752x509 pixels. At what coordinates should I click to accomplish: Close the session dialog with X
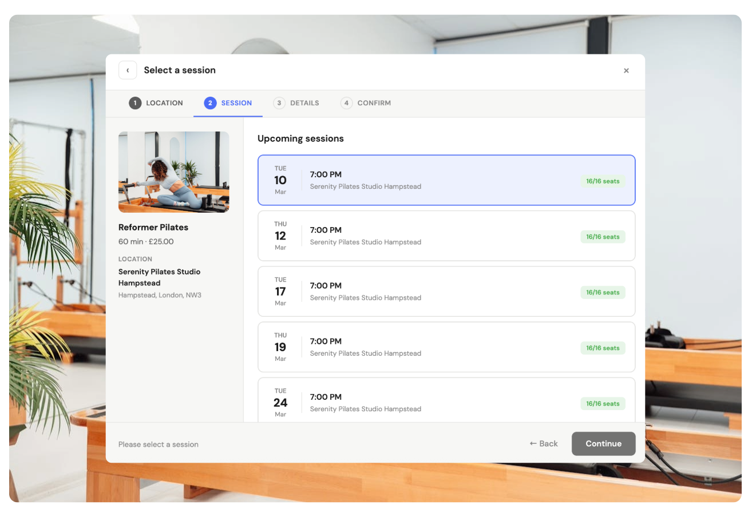click(x=626, y=70)
